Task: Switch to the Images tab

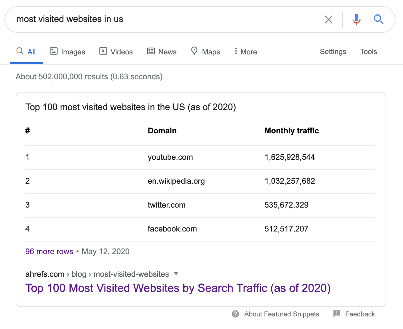Action: tap(67, 52)
